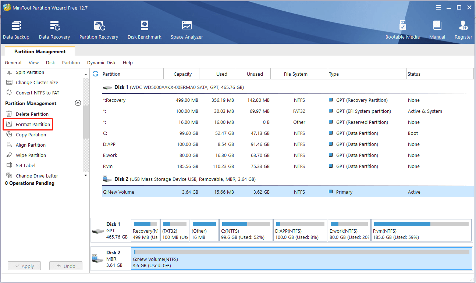476x283 pixels.
Task: Open Space Analyzer
Action: tap(187, 30)
